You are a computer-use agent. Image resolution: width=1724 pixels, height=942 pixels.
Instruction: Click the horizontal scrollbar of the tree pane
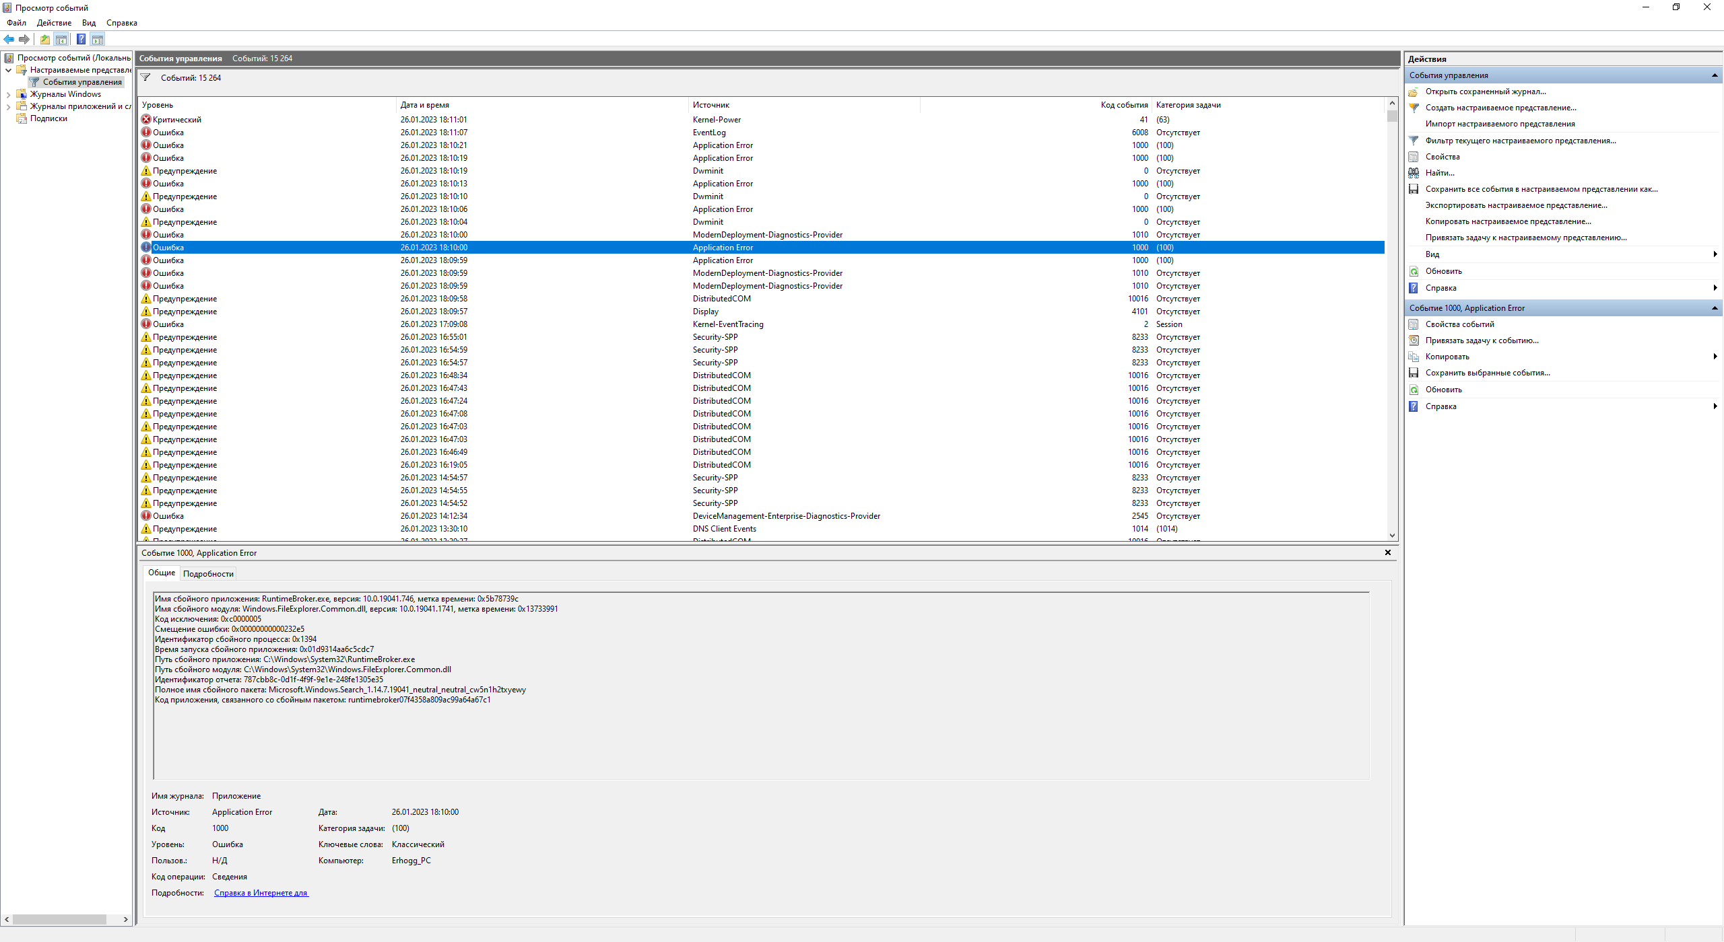(x=59, y=919)
